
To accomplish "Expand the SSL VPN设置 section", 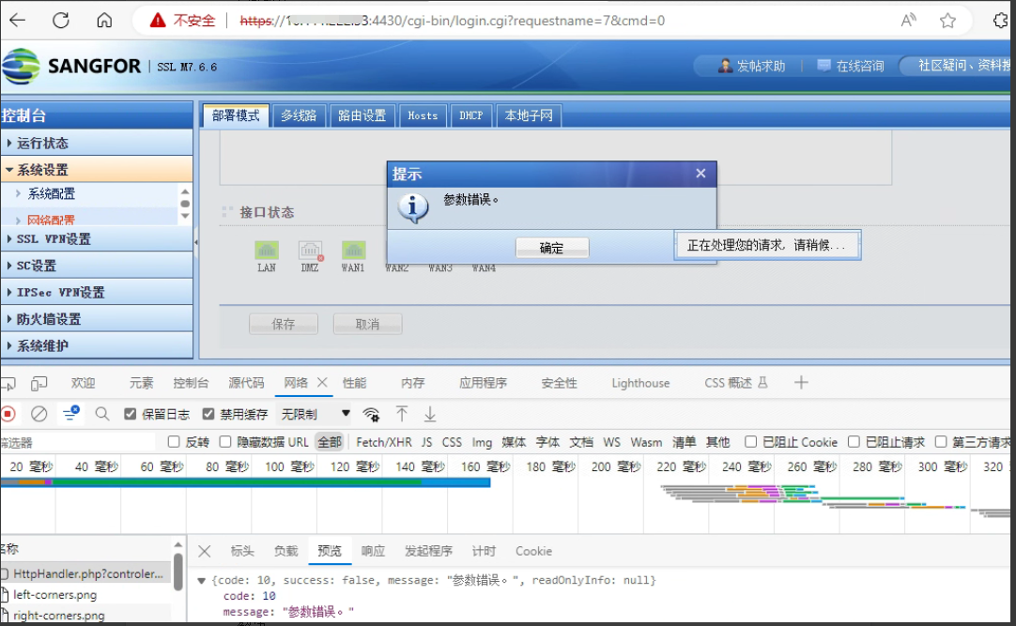I will [54, 239].
